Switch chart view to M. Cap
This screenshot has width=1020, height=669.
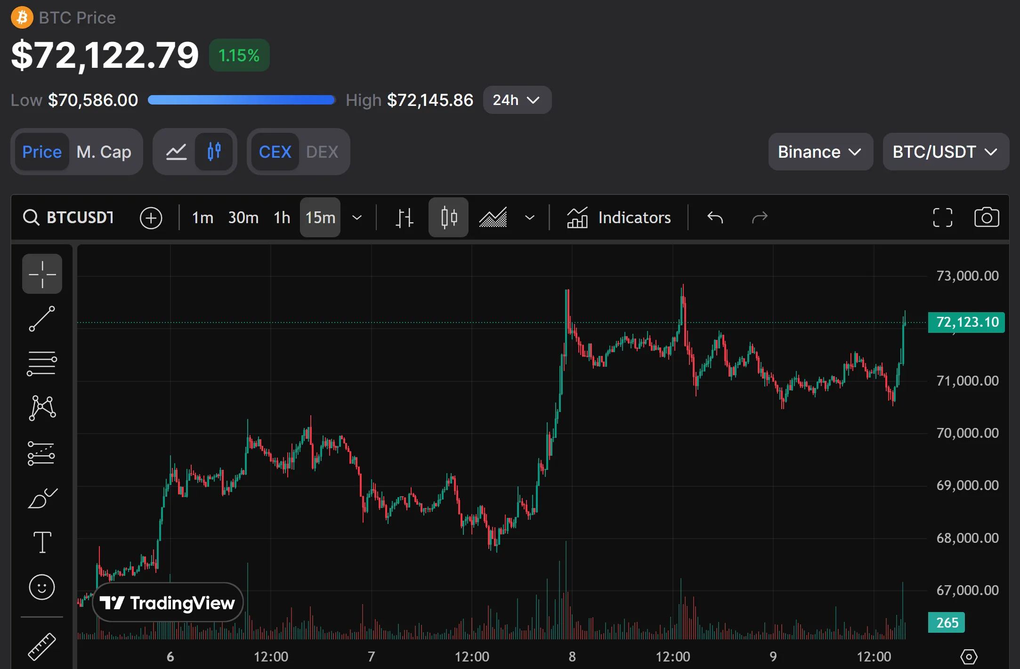point(104,152)
